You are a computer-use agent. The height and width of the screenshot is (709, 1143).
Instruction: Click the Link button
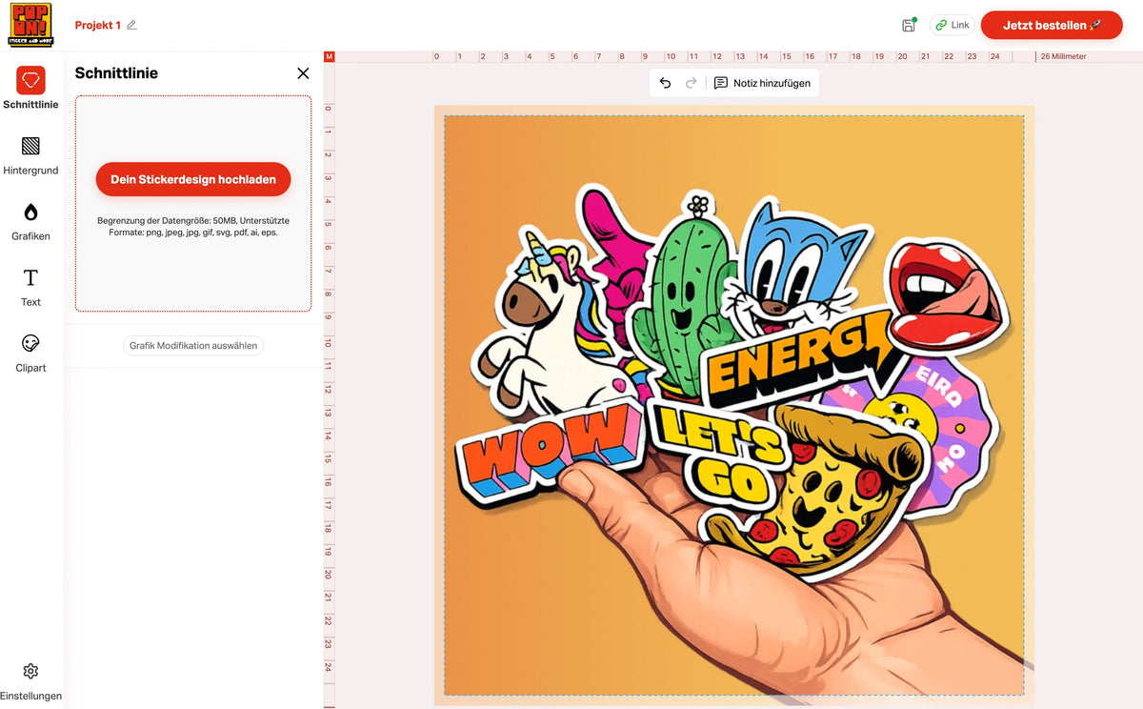tap(952, 25)
